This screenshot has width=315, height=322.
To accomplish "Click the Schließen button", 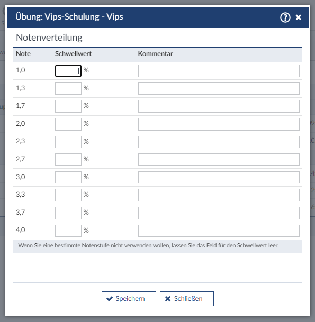I will 187,299.
